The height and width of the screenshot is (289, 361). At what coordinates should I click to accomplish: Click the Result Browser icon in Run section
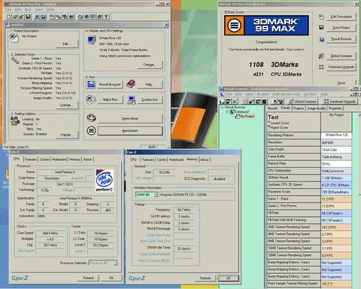coord(91,84)
